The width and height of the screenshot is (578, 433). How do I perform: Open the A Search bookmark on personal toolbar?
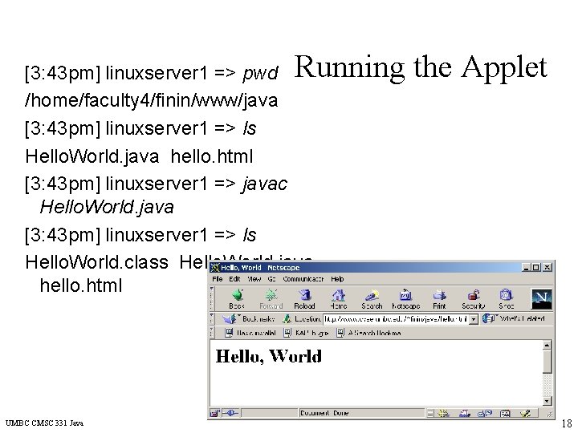coord(369,333)
